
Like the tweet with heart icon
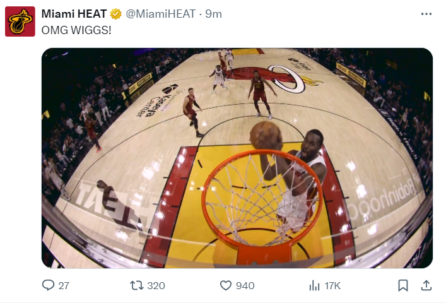point(226,285)
